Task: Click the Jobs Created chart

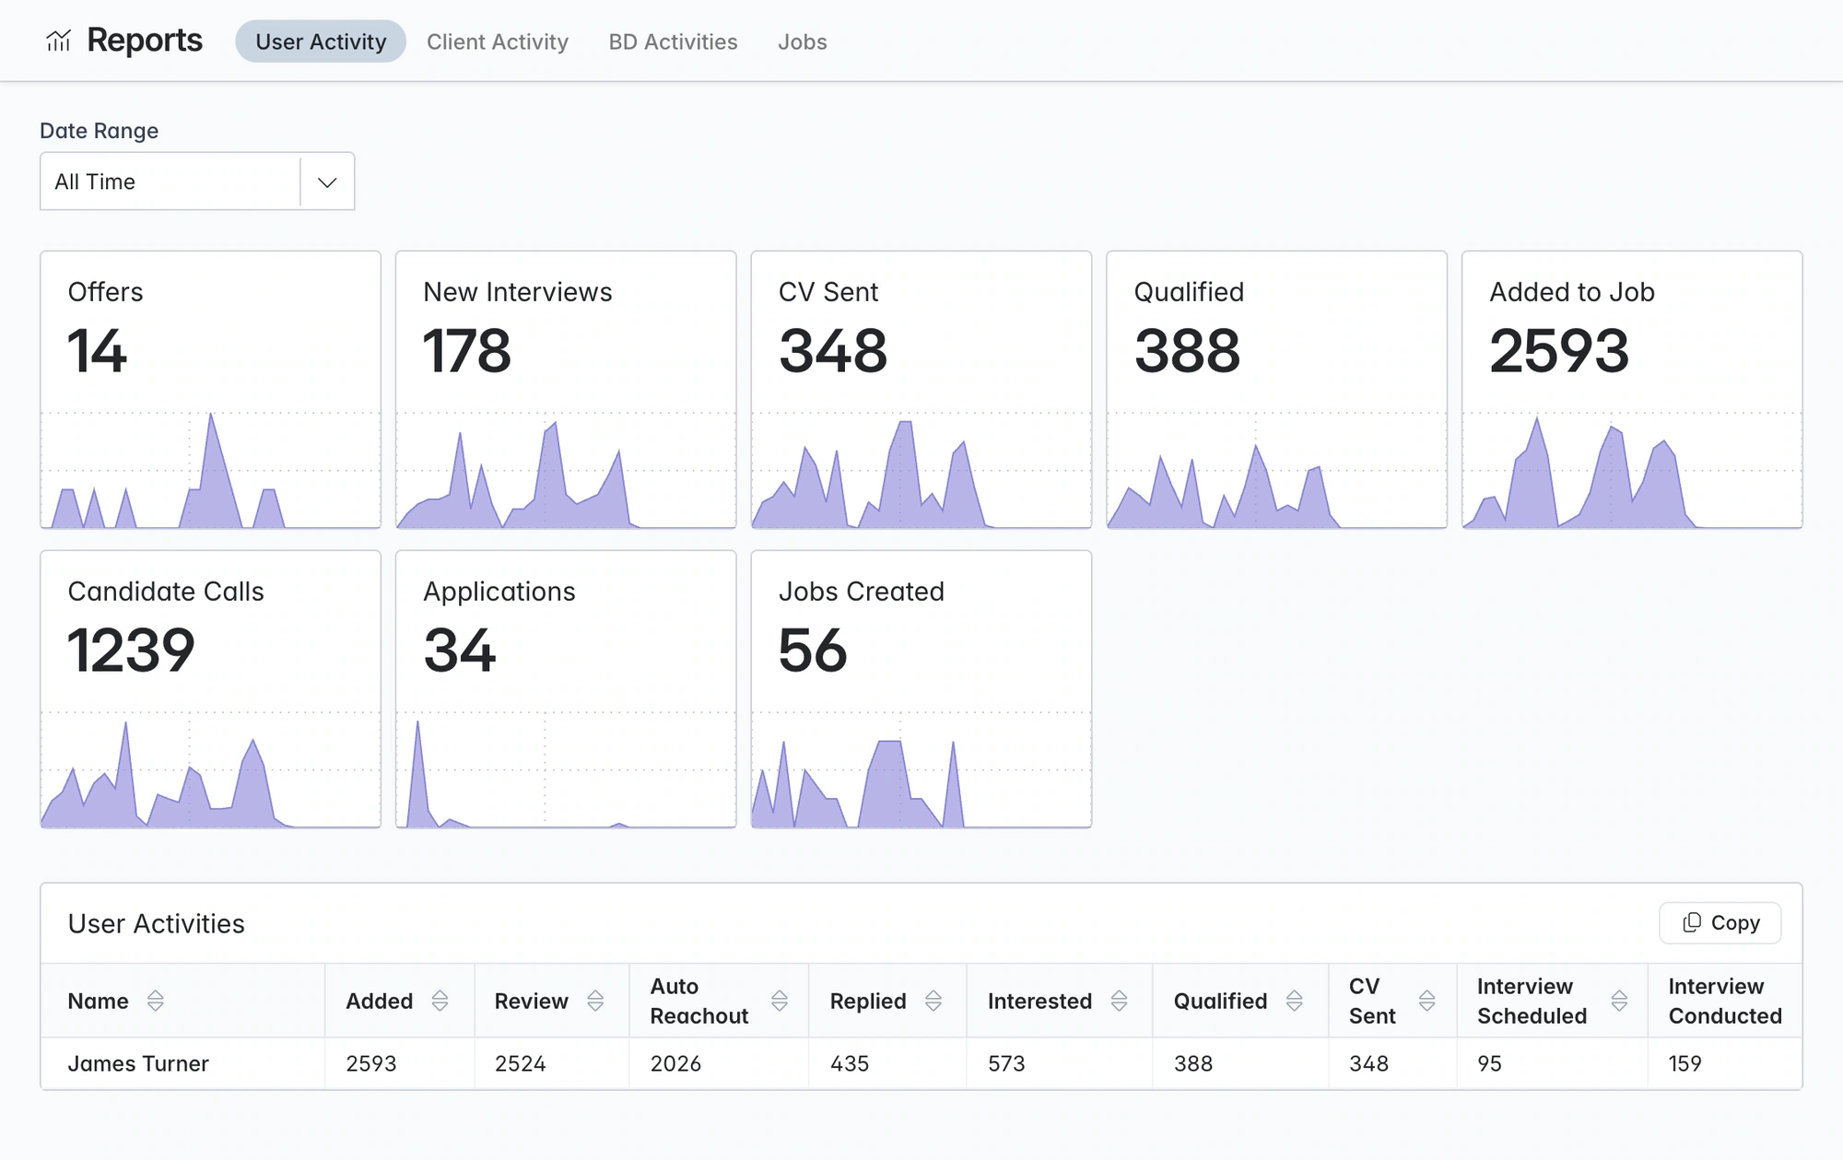Action: [921, 770]
